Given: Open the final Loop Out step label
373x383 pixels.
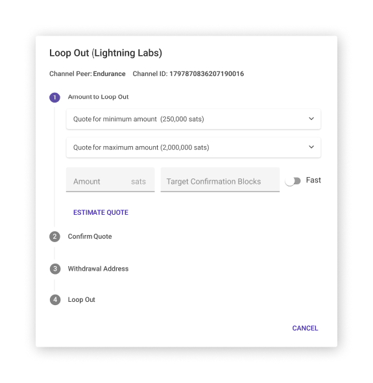Looking at the screenshot, I should [x=81, y=300].
